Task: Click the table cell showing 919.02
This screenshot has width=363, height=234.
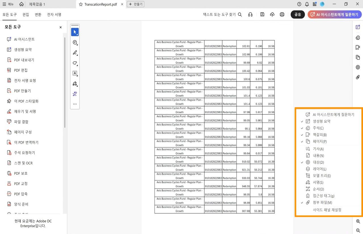Action: pyautogui.click(x=243, y=159)
